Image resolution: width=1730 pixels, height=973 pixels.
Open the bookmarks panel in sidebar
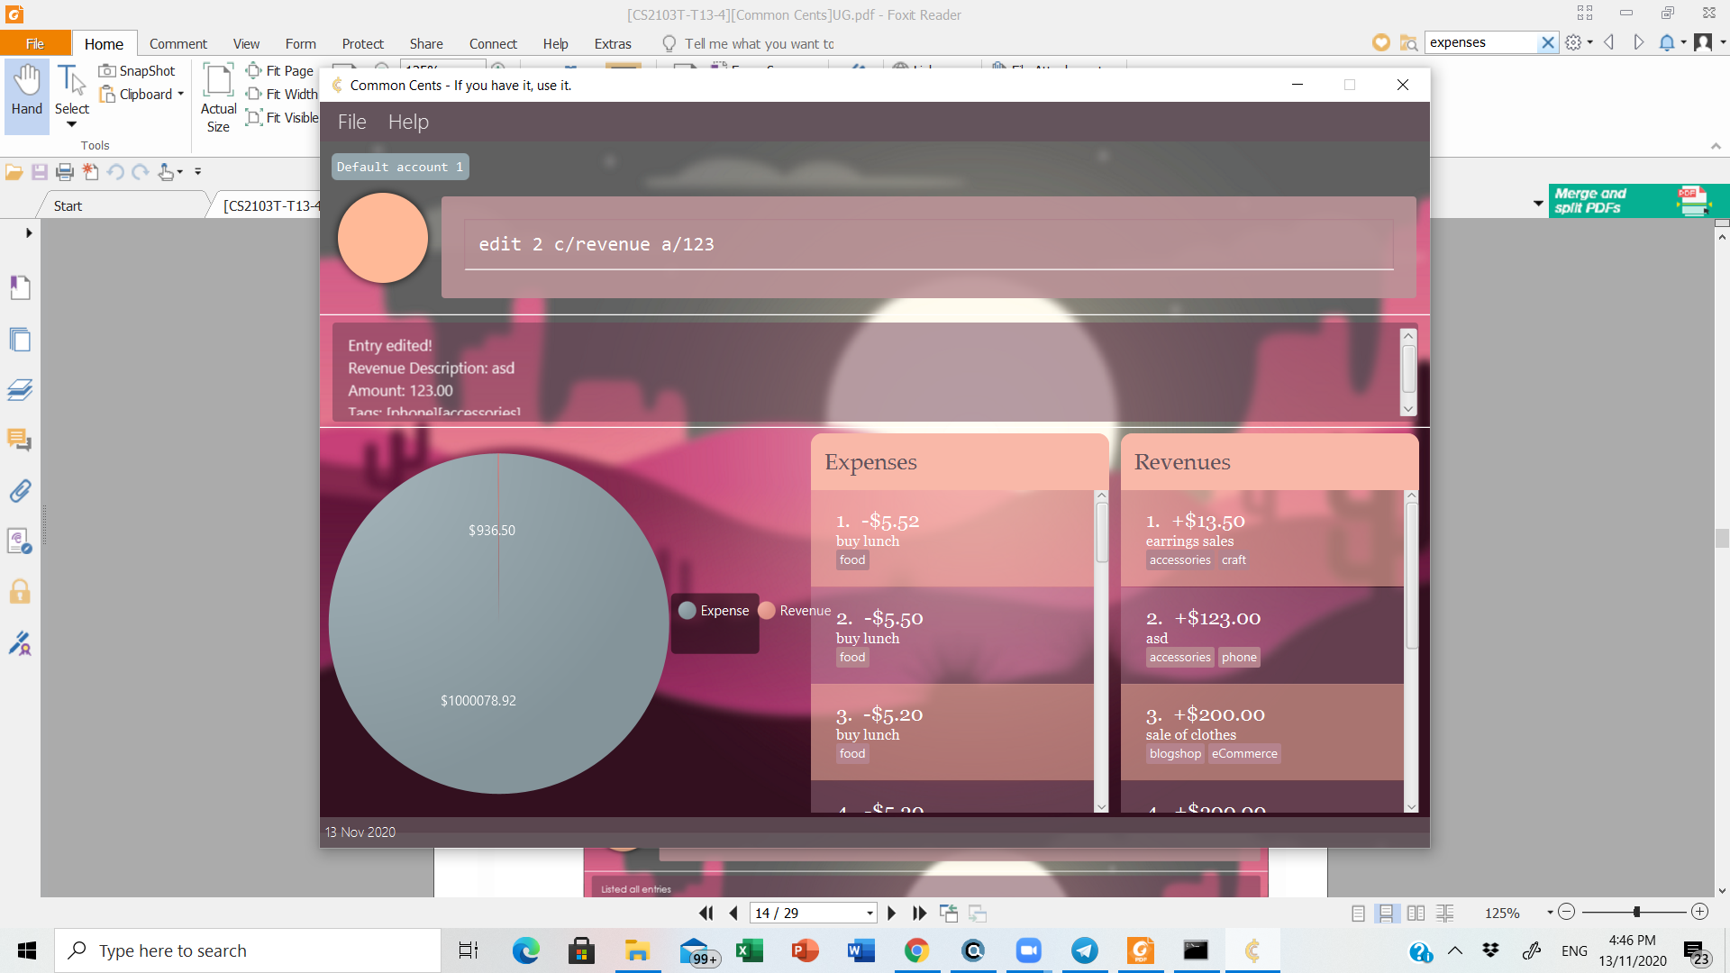pyautogui.click(x=20, y=288)
